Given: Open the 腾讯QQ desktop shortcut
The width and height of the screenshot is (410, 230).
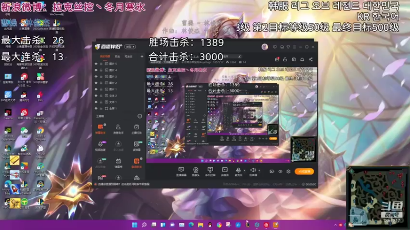Looking at the screenshot, I should [24, 96].
